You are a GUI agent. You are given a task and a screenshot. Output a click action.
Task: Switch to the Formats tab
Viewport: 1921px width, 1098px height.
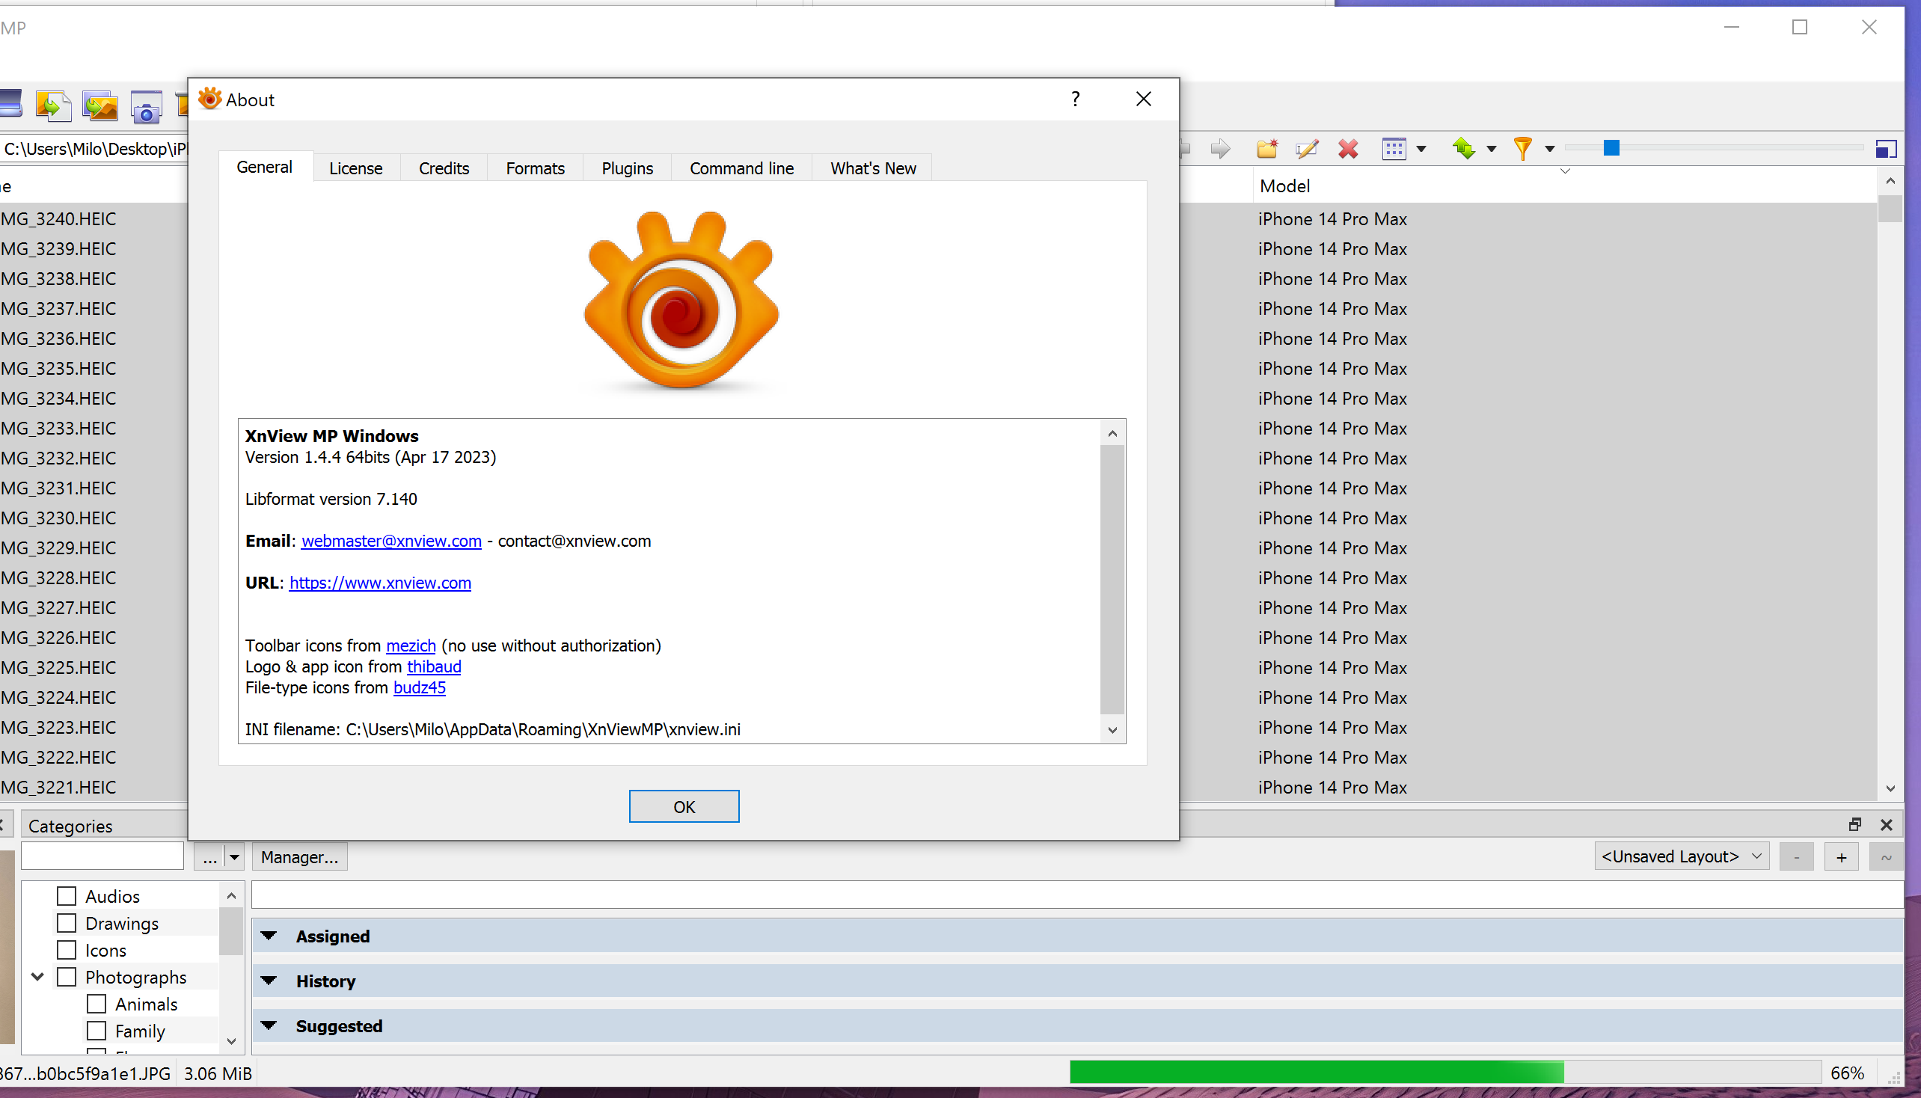[535, 168]
